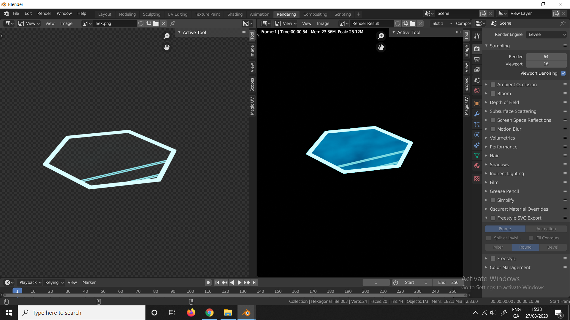Enable the Ambient Occlusion checkbox

click(x=493, y=85)
